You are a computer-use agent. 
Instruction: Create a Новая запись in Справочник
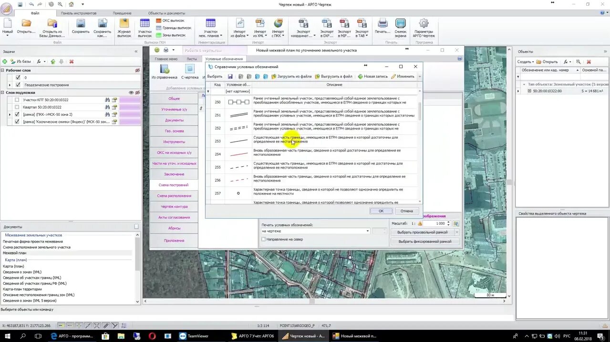373,76
